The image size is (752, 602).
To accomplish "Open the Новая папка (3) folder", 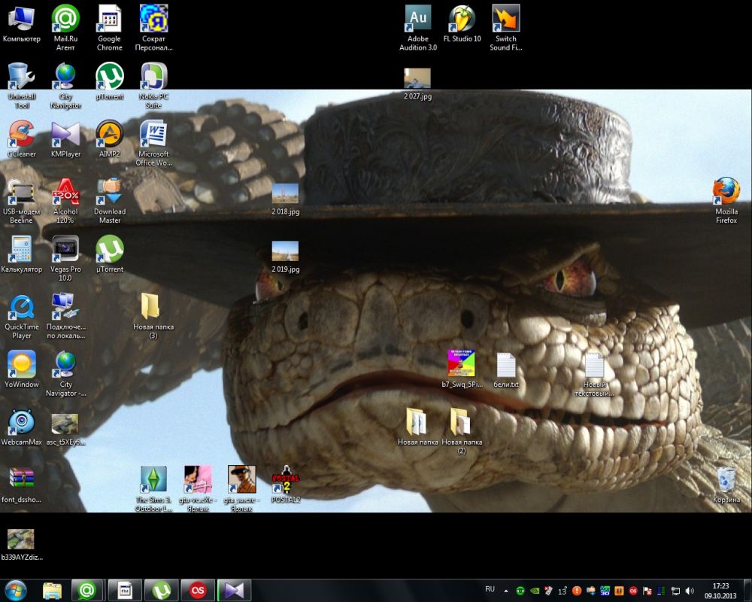I will click(x=153, y=316).
